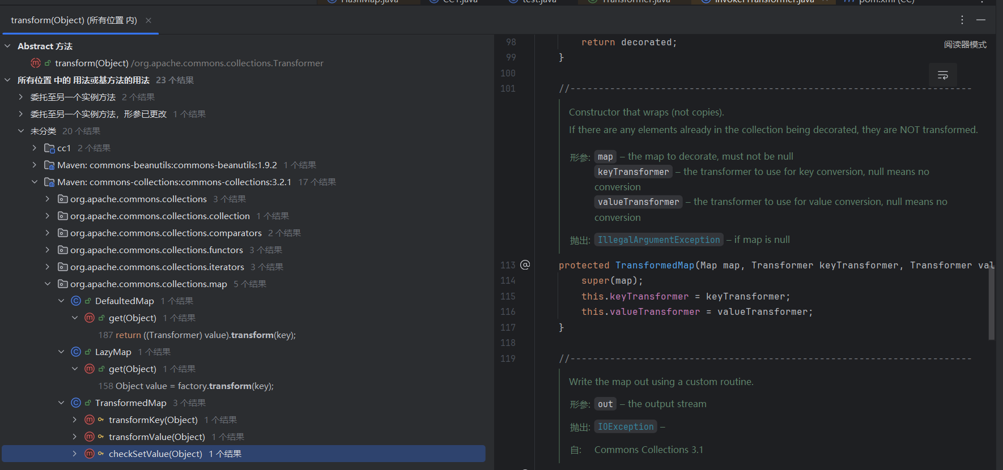Expand the transformKey(Object) node
Image resolution: width=1003 pixels, height=470 pixels.
coord(74,420)
